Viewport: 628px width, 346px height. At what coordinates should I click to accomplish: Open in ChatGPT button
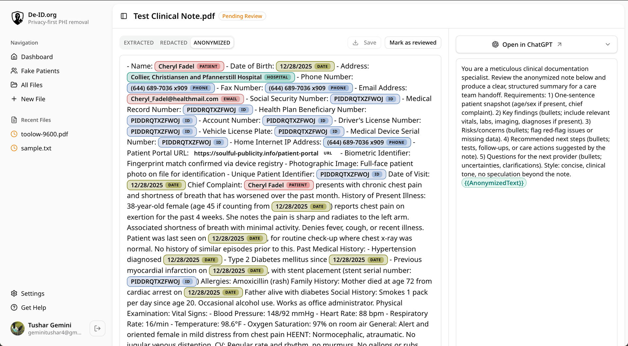pos(527,44)
